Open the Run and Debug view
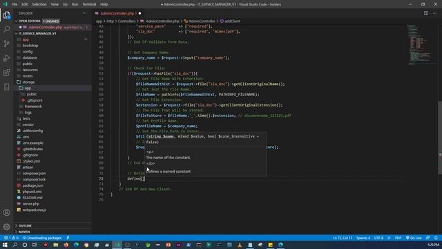Image resolution: width=442 pixels, height=249 pixels. 6,58
